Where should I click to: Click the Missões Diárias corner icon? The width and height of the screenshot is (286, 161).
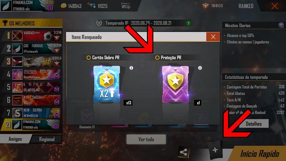(x=281, y=25)
